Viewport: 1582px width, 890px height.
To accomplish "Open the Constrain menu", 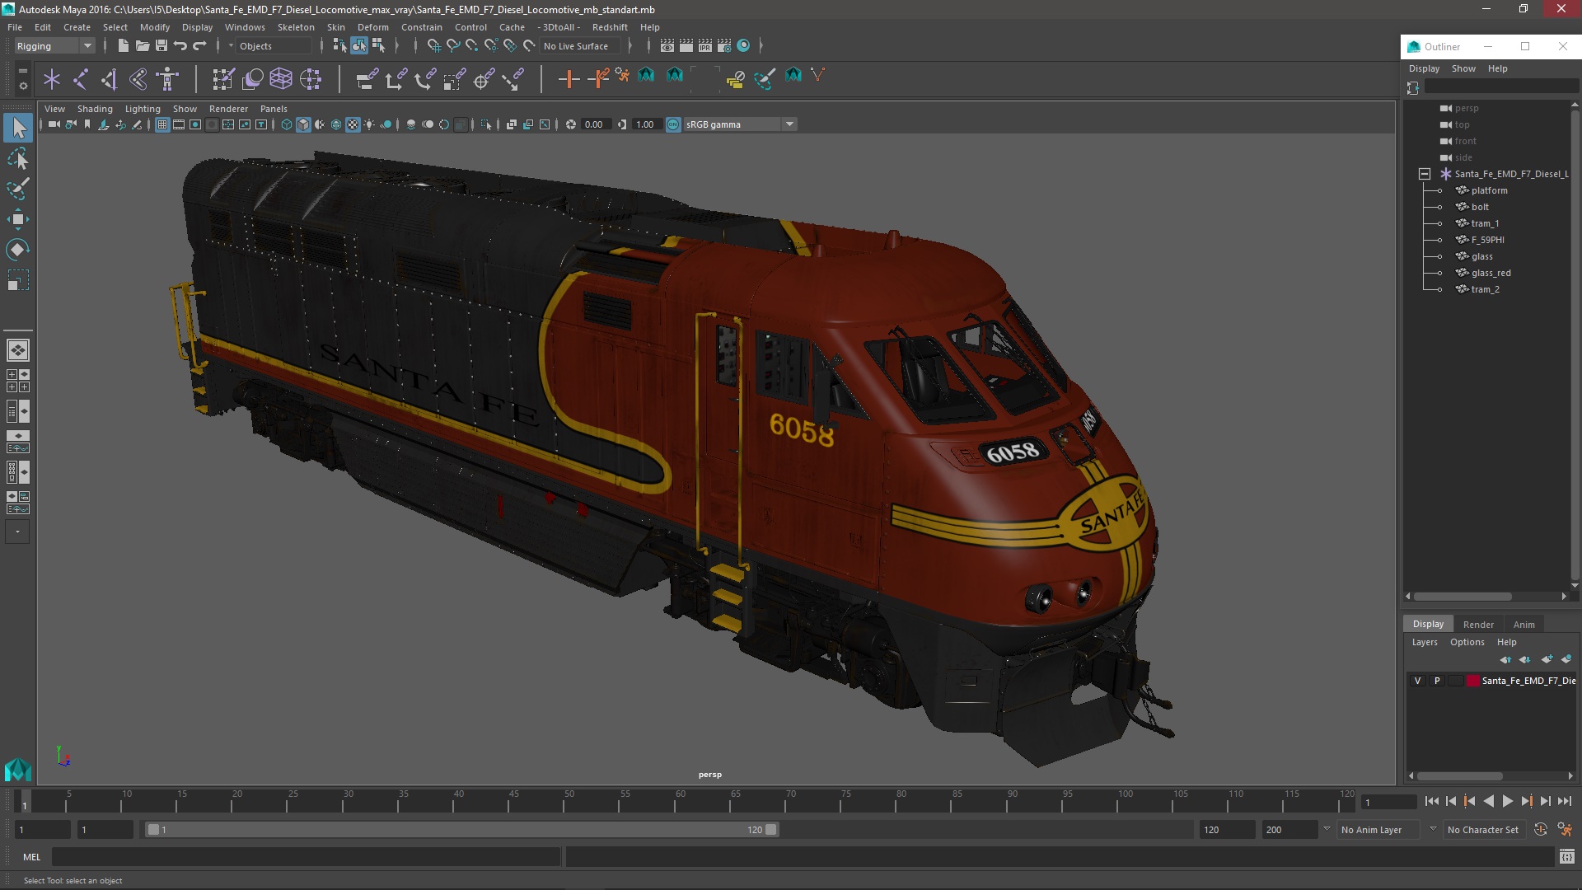I will (421, 27).
